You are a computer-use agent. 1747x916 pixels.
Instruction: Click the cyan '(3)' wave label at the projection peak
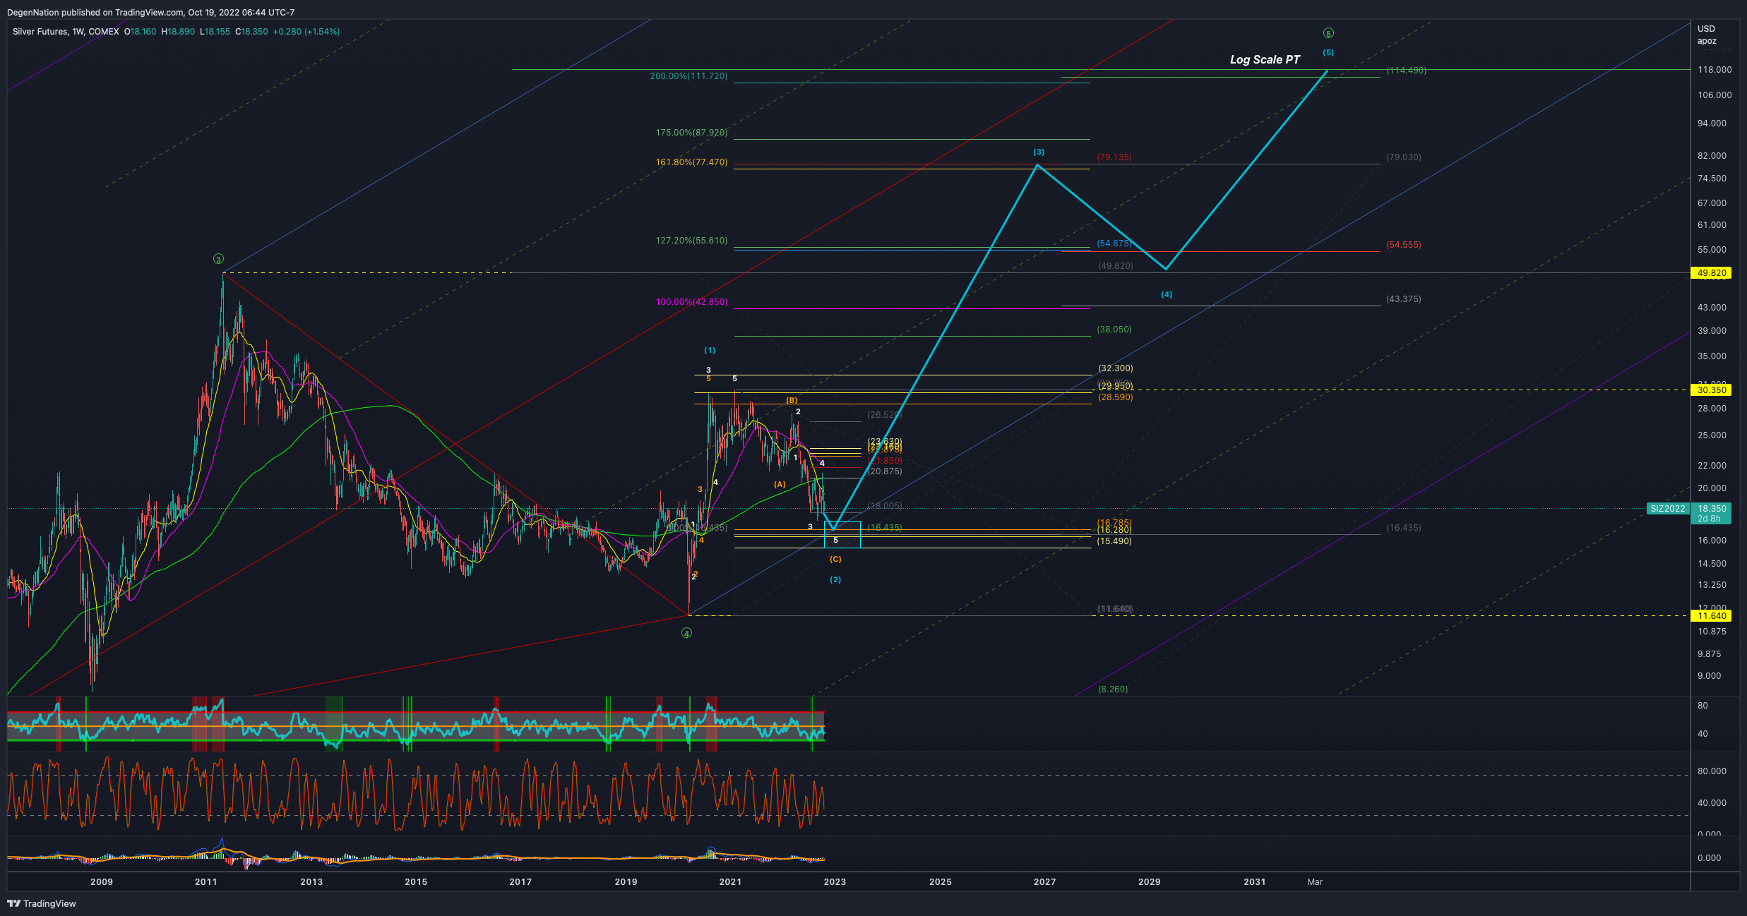tap(1039, 152)
